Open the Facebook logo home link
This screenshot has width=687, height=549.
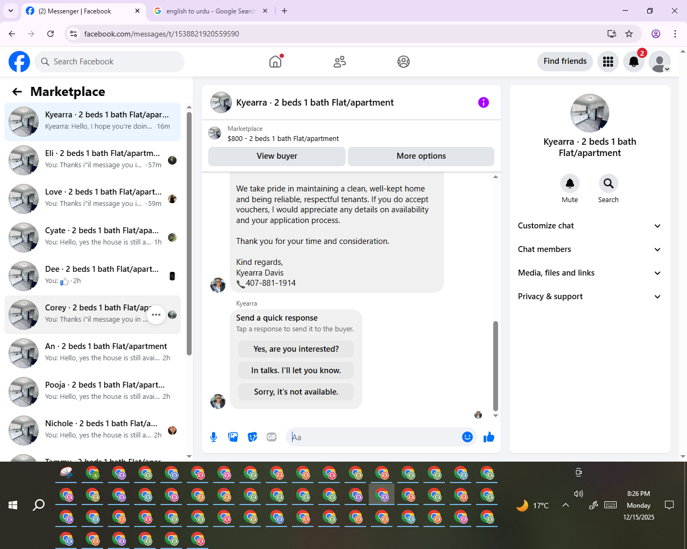[x=19, y=62]
